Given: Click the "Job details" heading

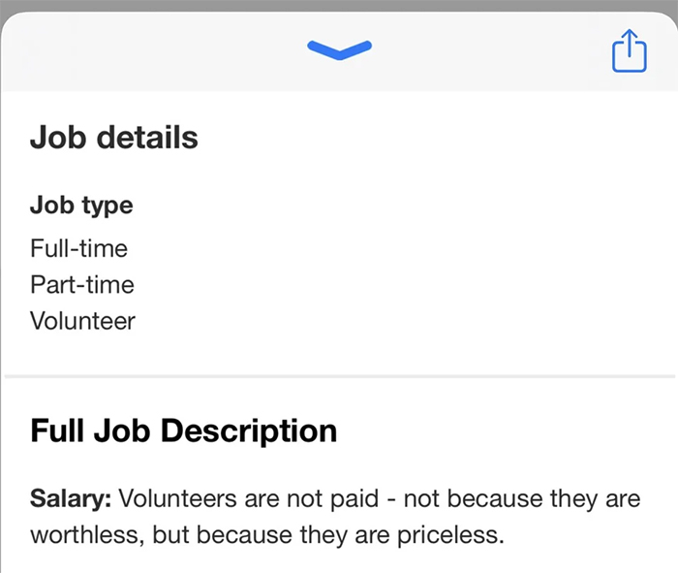Looking at the screenshot, I should (113, 138).
